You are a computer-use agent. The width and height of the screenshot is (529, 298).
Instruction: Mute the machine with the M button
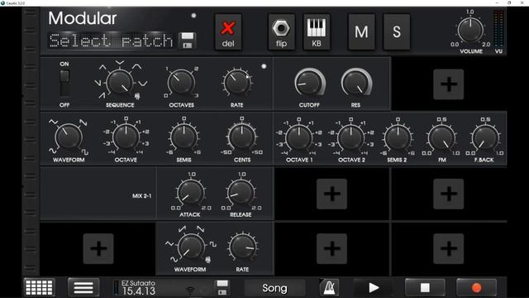[x=361, y=32]
